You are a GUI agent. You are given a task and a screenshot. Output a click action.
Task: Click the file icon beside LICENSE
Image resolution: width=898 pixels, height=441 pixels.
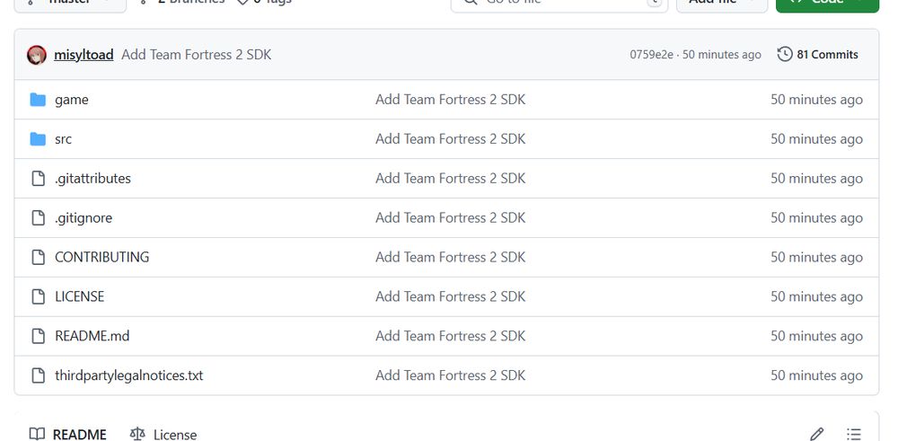point(38,296)
